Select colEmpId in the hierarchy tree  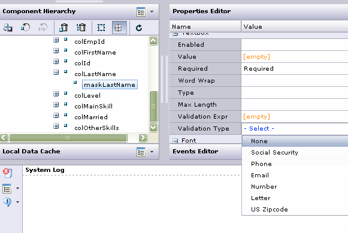[89, 42]
